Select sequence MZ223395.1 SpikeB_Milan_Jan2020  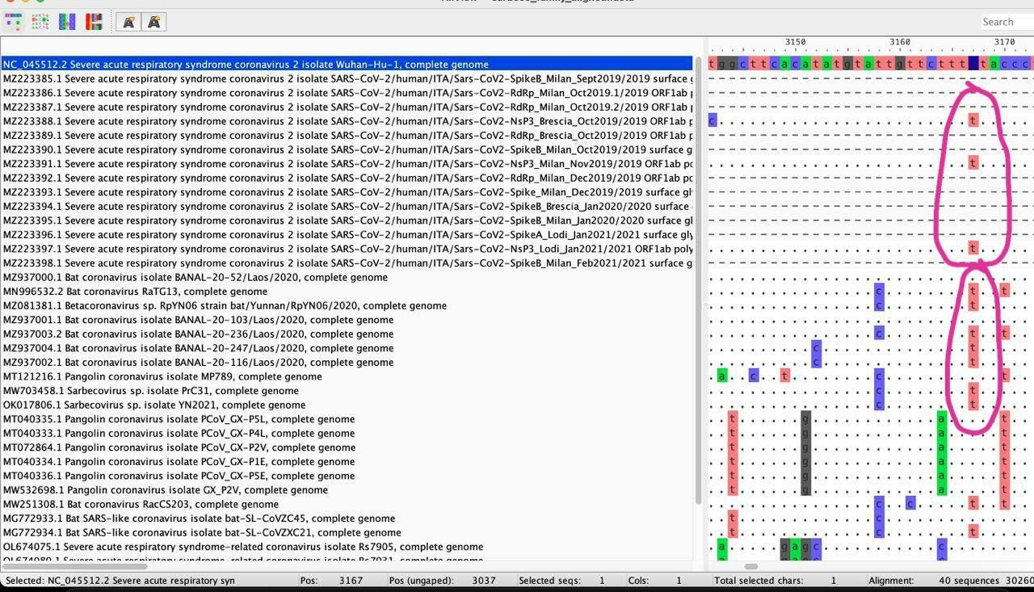347,220
